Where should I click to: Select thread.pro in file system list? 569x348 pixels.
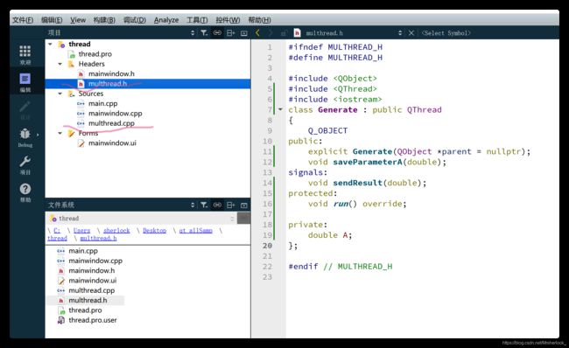pos(85,310)
